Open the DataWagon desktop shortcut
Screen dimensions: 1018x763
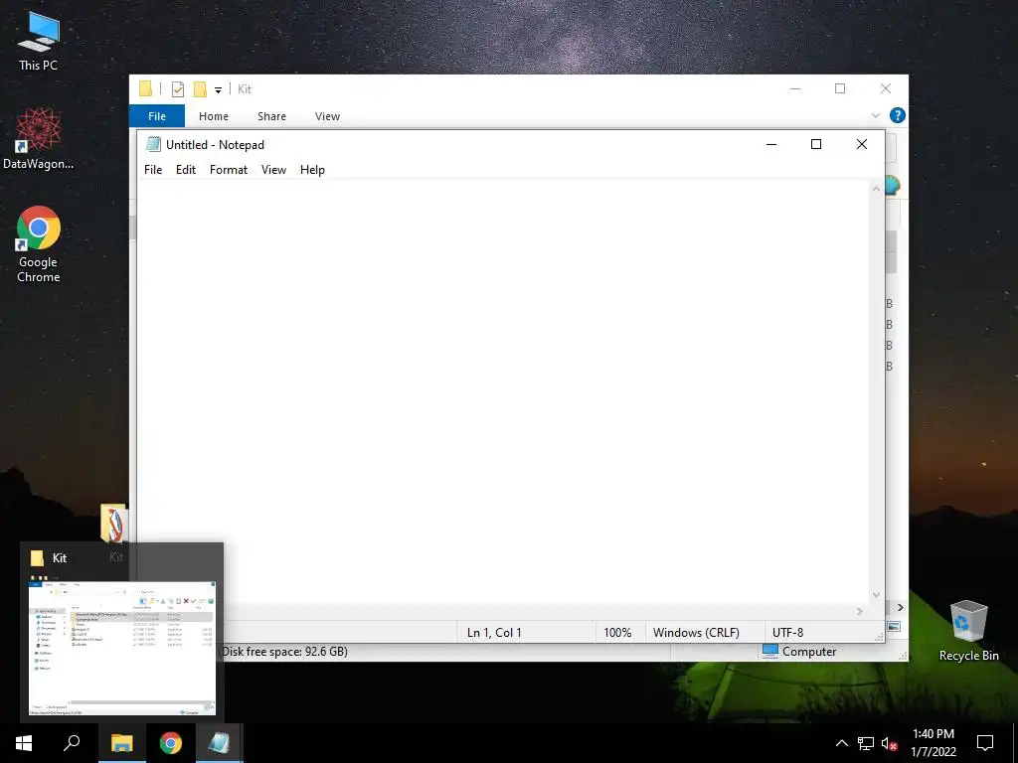[39, 139]
